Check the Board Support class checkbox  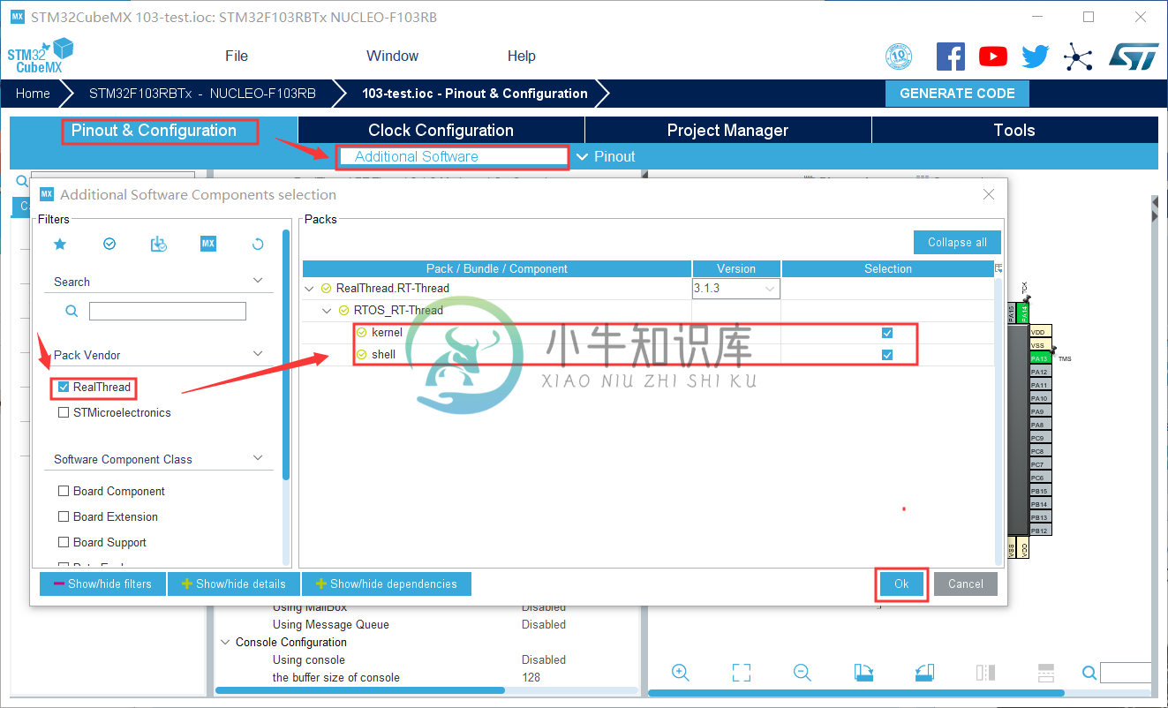click(64, 542)
